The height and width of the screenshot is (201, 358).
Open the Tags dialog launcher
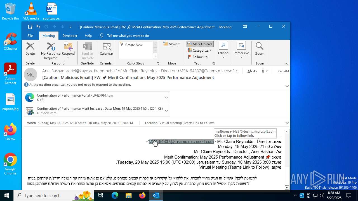214,63
